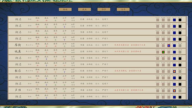Click the 医籍 cell
Screen dimensions: 192x108
(x=82, y=32)
